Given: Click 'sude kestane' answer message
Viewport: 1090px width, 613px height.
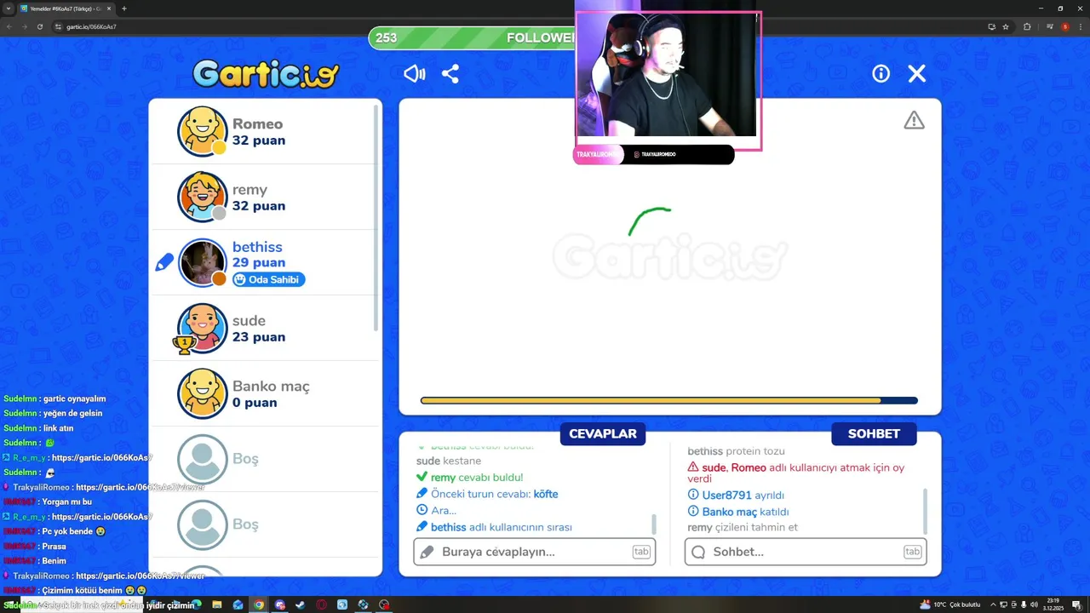Looking at the screenshot, I should 449,461.
